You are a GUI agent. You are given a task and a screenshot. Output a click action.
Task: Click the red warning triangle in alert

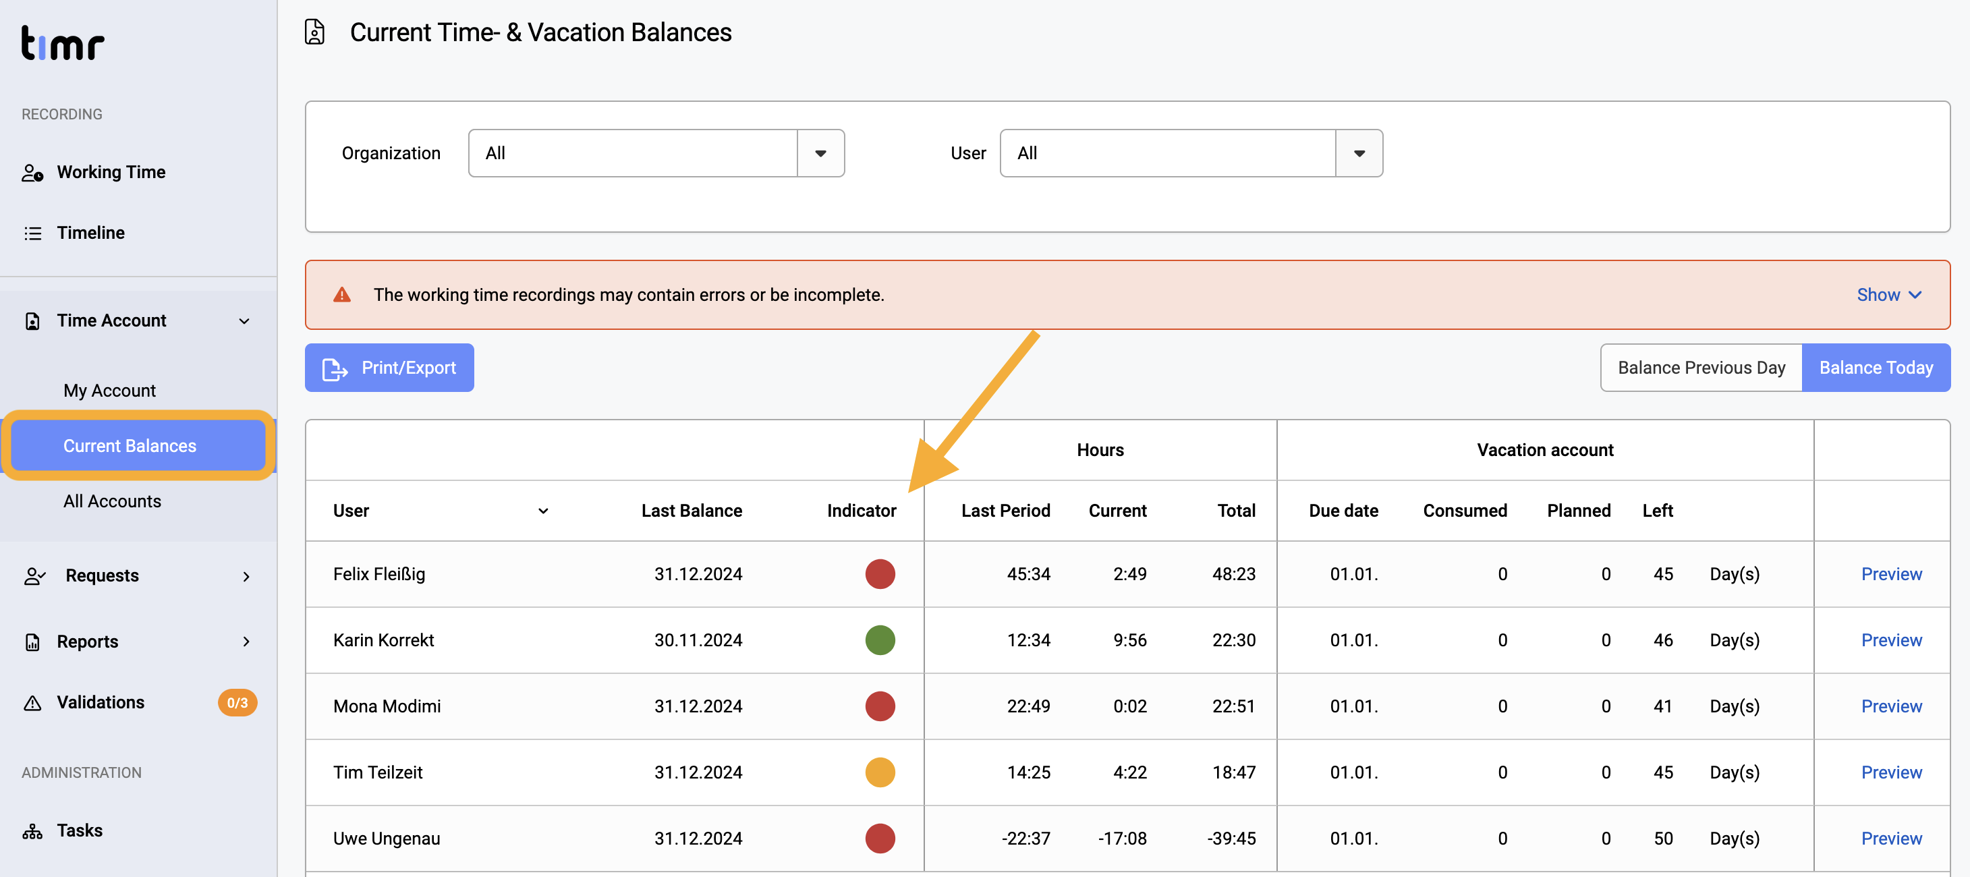342,294
